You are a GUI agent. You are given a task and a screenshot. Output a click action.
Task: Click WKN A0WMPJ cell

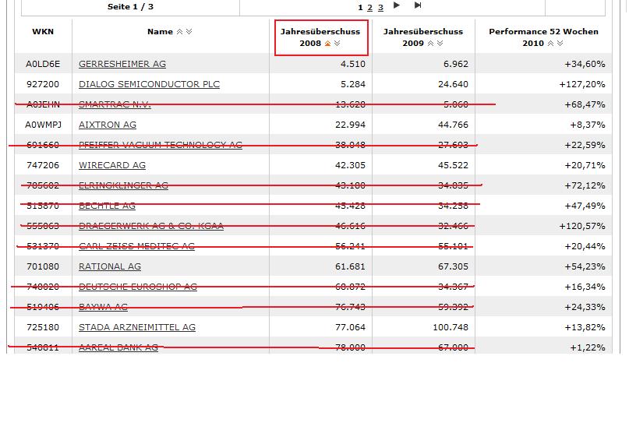43,125
